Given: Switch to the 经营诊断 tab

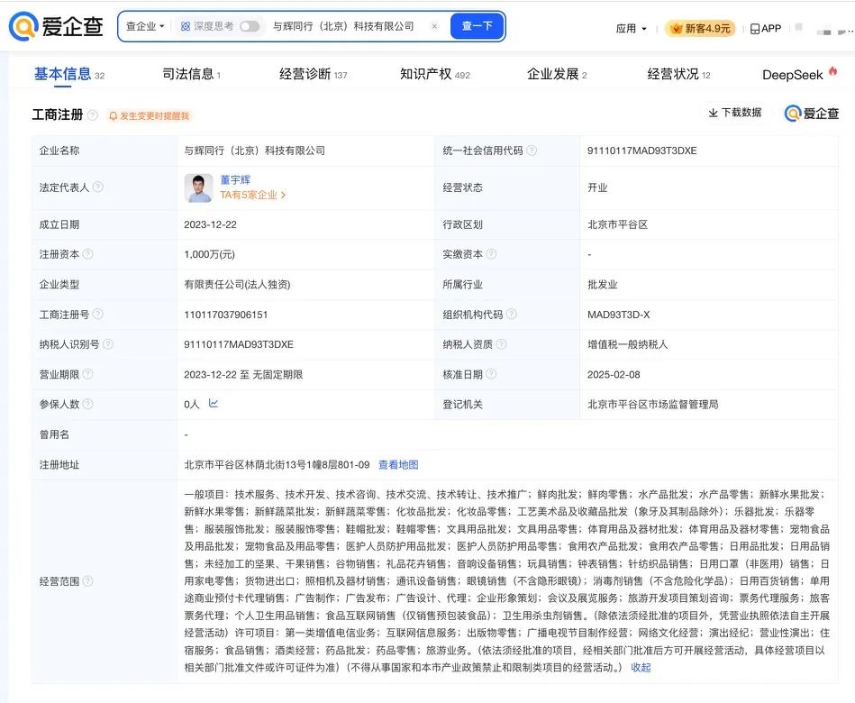Looking at the screenshot, I should [313, 74].
